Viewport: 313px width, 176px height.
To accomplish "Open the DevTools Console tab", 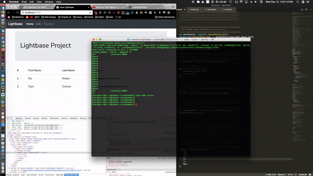I will click(27, 119).
